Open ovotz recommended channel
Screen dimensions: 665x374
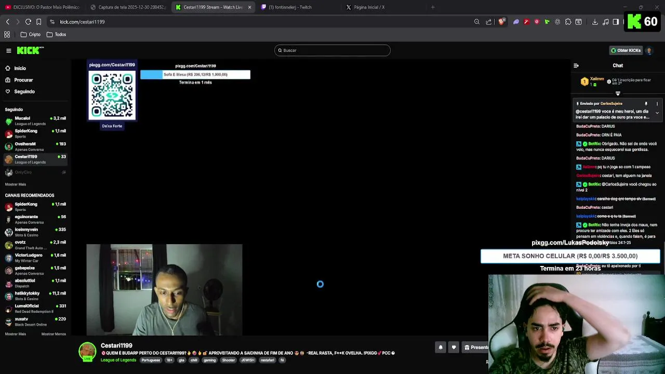pyautogui.click(x=35, y=245)
